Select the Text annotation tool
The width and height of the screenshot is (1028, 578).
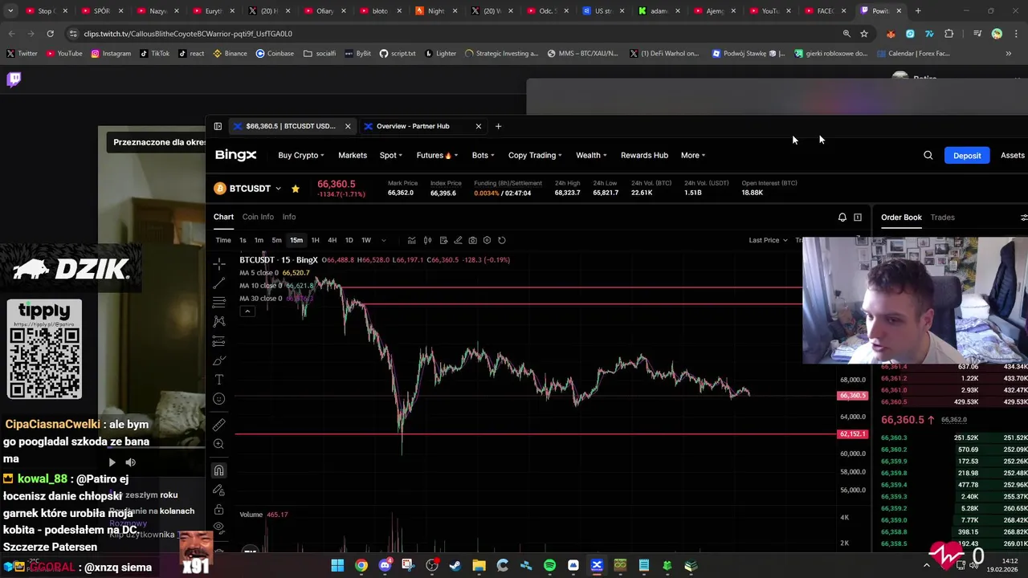[x=218, y=380]
